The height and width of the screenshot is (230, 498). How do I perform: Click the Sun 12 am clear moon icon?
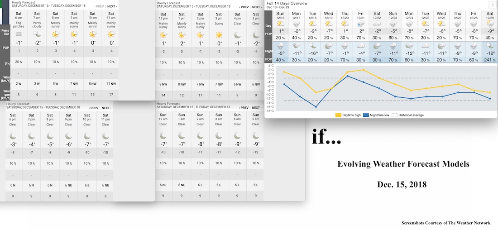(163, 136)
